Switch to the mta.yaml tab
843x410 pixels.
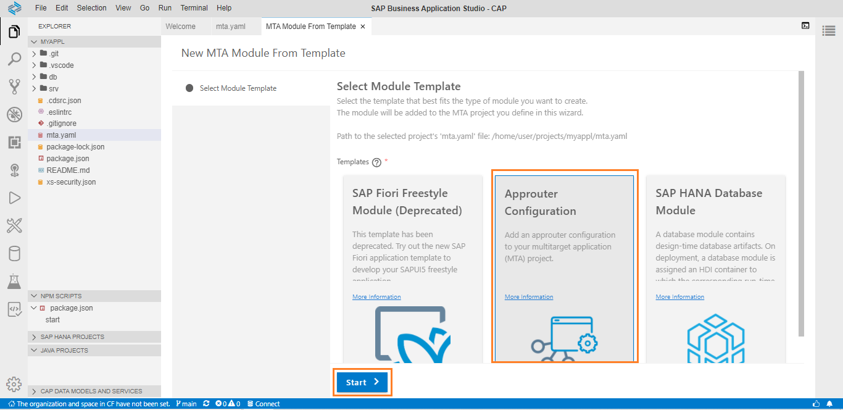(231, 27)
